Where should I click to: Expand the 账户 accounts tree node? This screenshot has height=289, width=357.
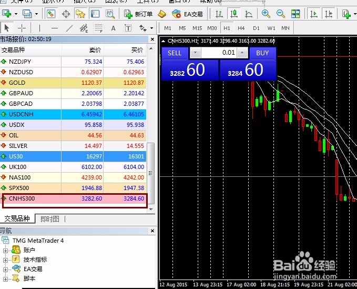tap(5, 251)
